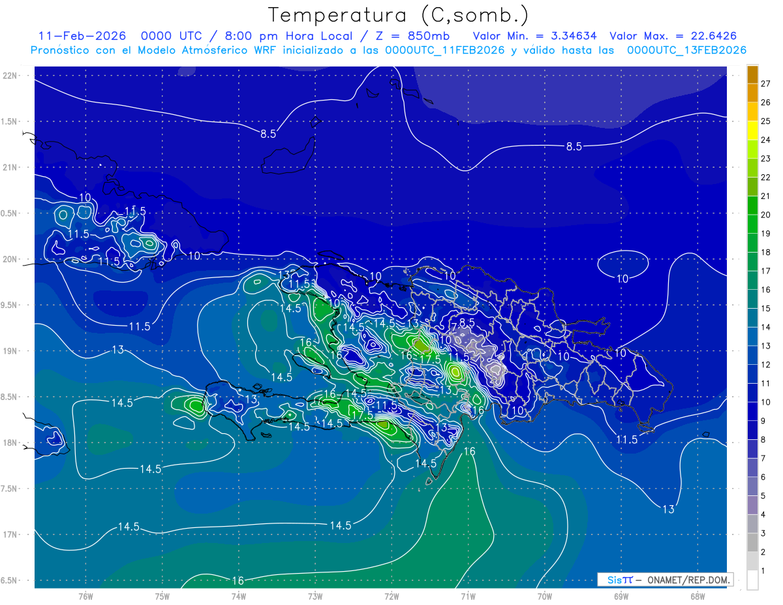The height and width of the screenshot is (605, 783).
Task: Click the "Z = 850mb" level text
Action: [414, 36]
